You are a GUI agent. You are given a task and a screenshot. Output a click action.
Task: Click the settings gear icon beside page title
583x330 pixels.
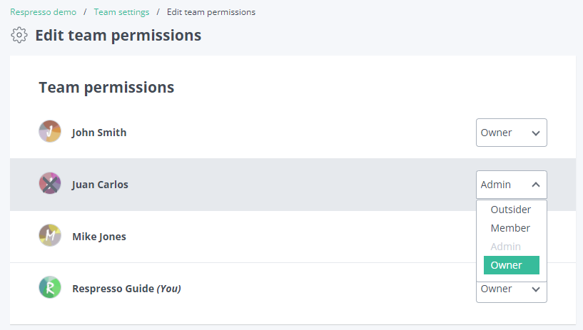point(19,35)
